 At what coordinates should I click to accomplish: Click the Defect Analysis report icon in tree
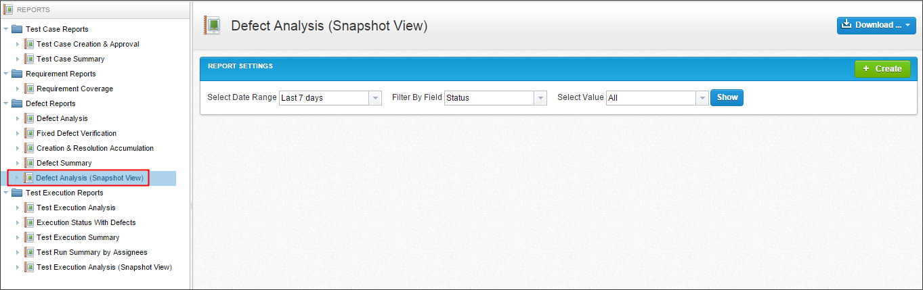[x=29, y=118]
